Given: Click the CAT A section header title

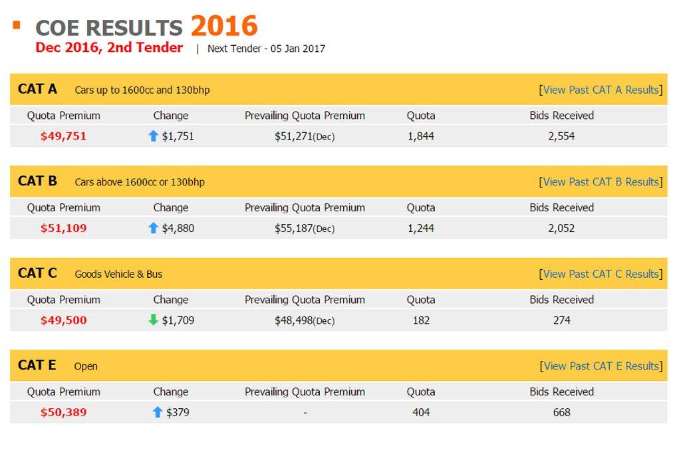Looking at the screenshot, I should 38,89.
